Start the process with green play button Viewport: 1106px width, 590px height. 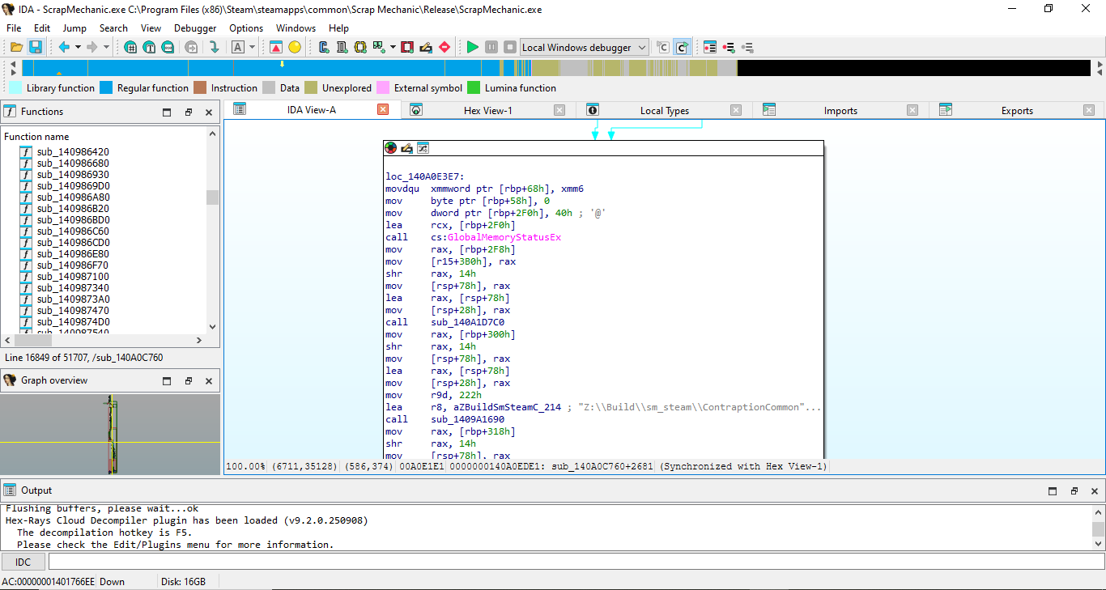[x=473, y=47]
